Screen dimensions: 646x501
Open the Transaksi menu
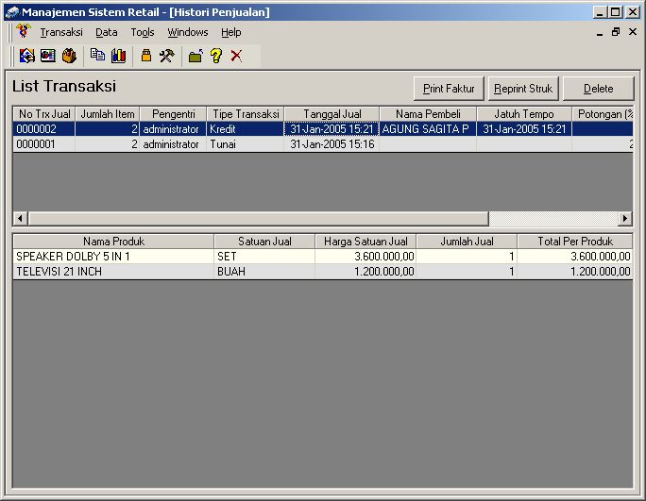pos(61,32)
